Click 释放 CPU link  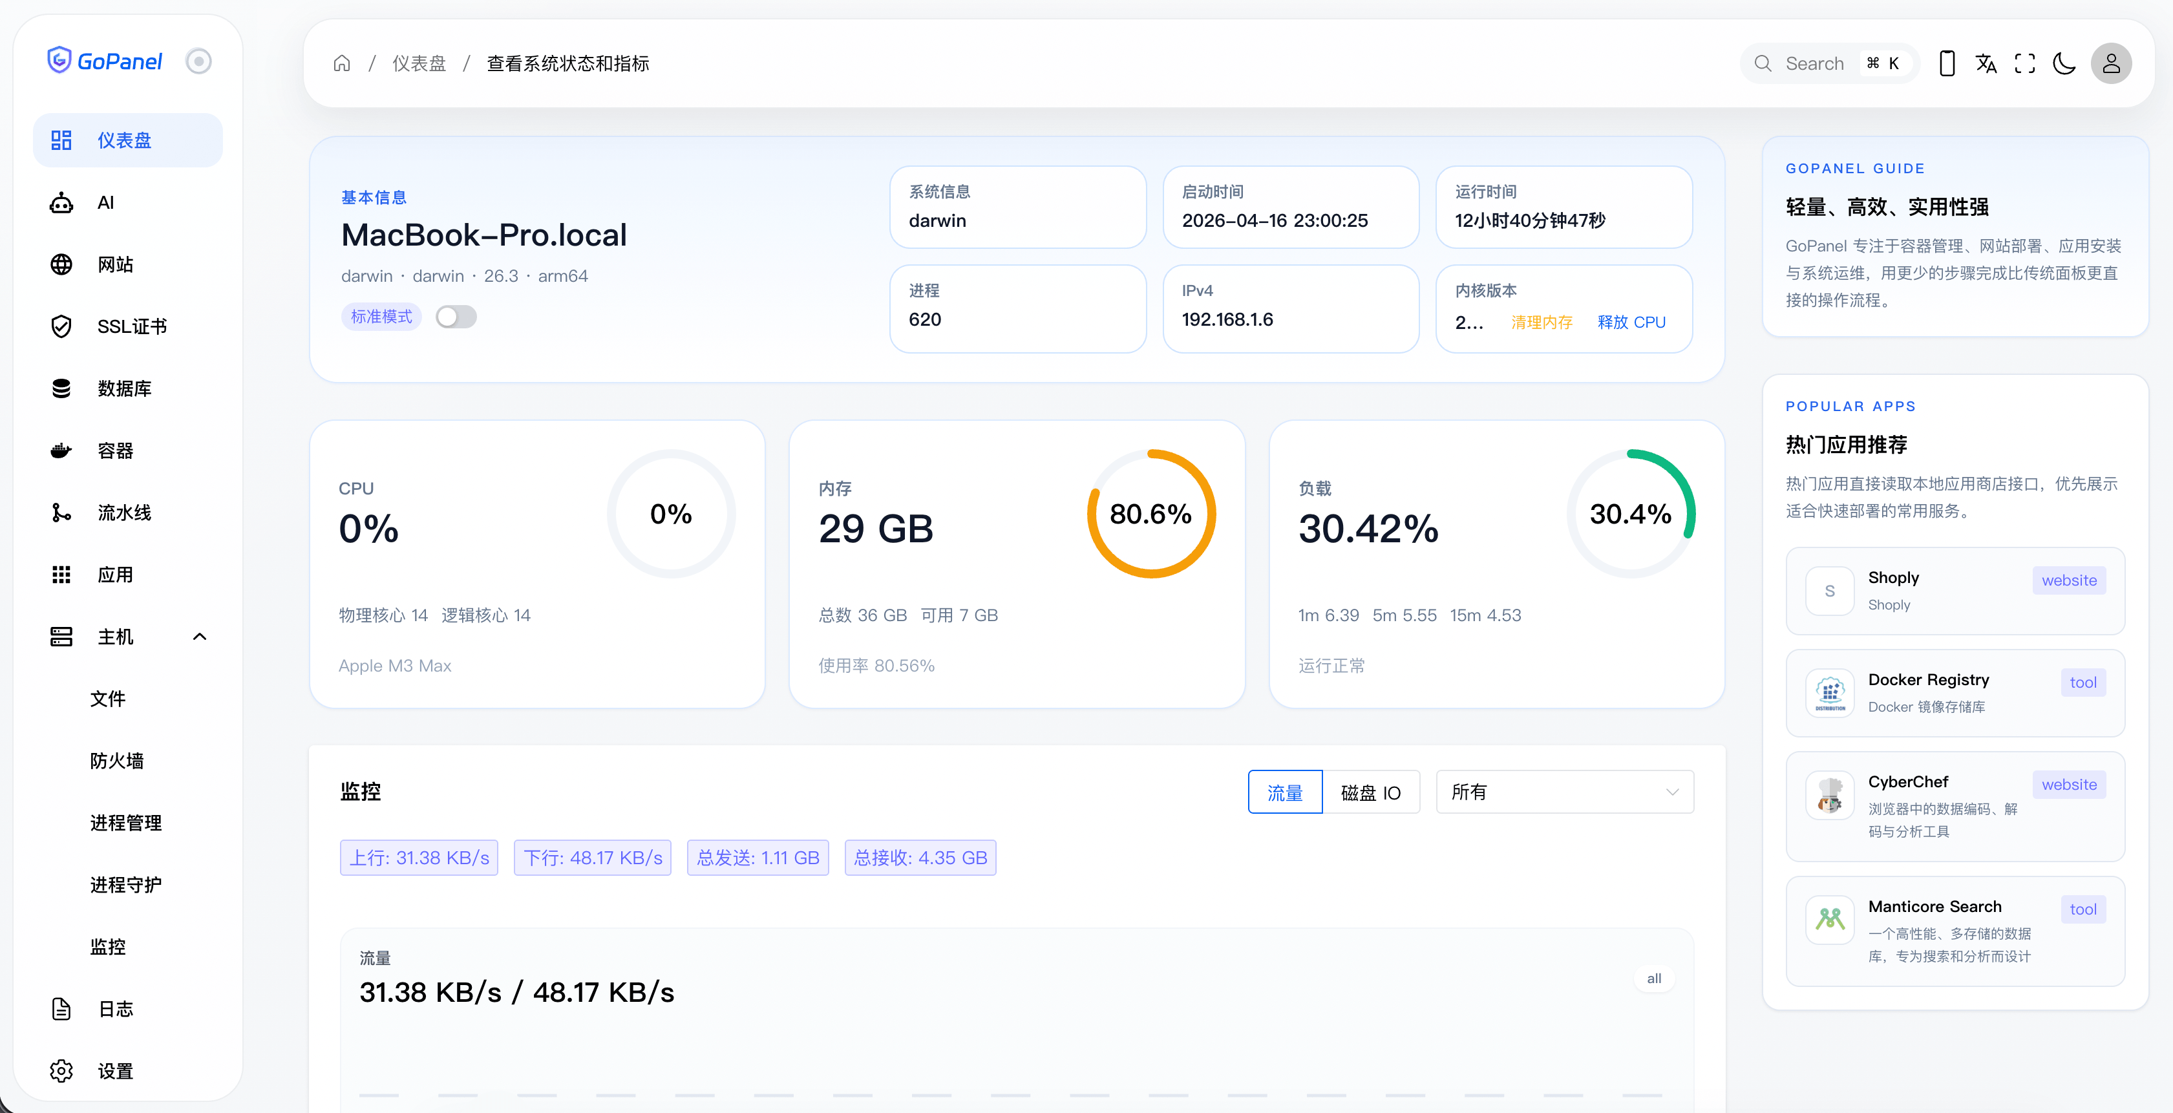click(1632, 321)
